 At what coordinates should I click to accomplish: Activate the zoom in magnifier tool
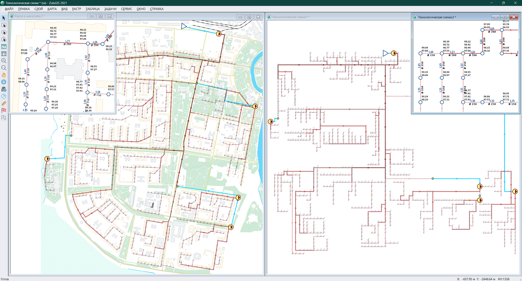(x=4, y=60)
